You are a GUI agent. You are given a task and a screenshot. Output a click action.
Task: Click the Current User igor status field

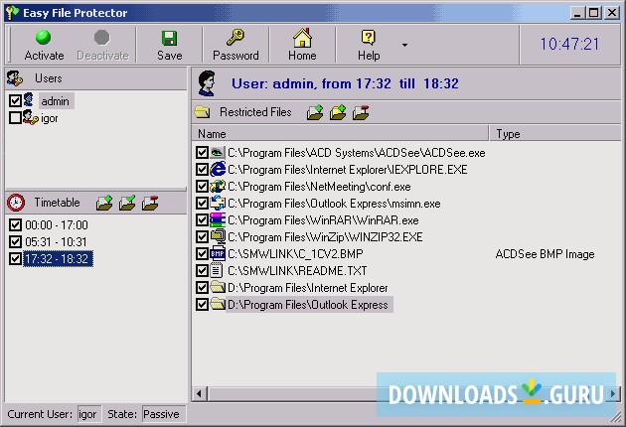coord(89,414)
